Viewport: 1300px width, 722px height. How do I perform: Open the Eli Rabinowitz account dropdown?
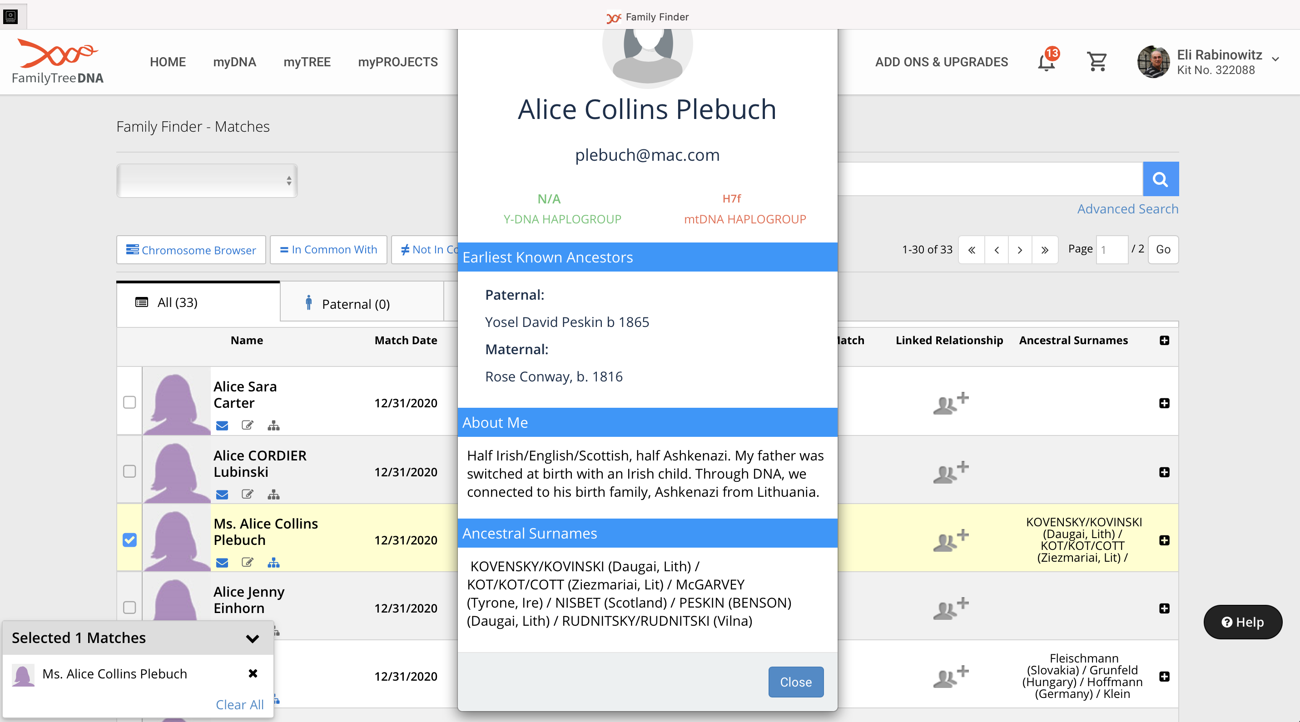click(x=1275, y=59)
